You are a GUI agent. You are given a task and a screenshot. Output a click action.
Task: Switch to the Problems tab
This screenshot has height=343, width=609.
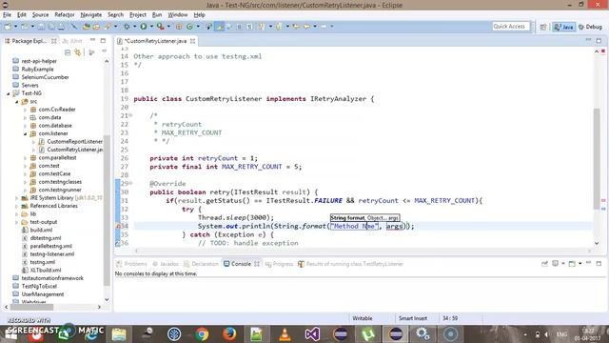pyautogui.click(x=131, y=264)
